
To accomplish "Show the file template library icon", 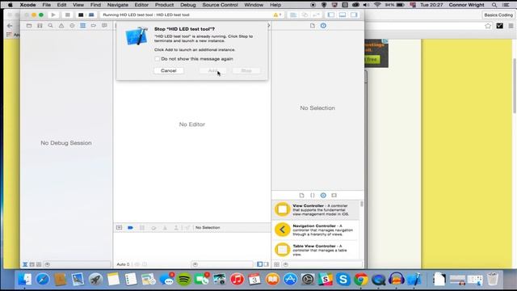I will (x=301, y=196).
